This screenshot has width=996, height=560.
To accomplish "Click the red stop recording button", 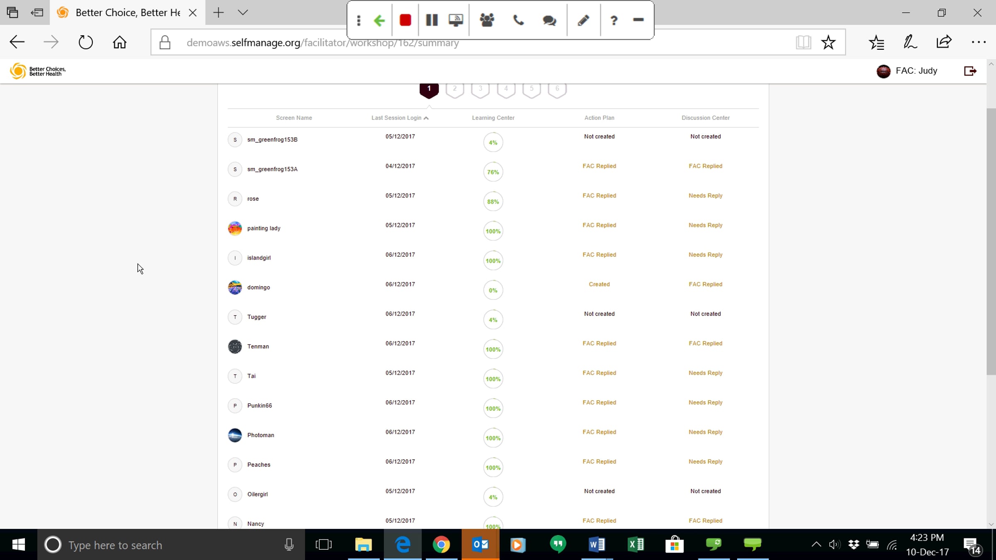I will tap(405, 20).
